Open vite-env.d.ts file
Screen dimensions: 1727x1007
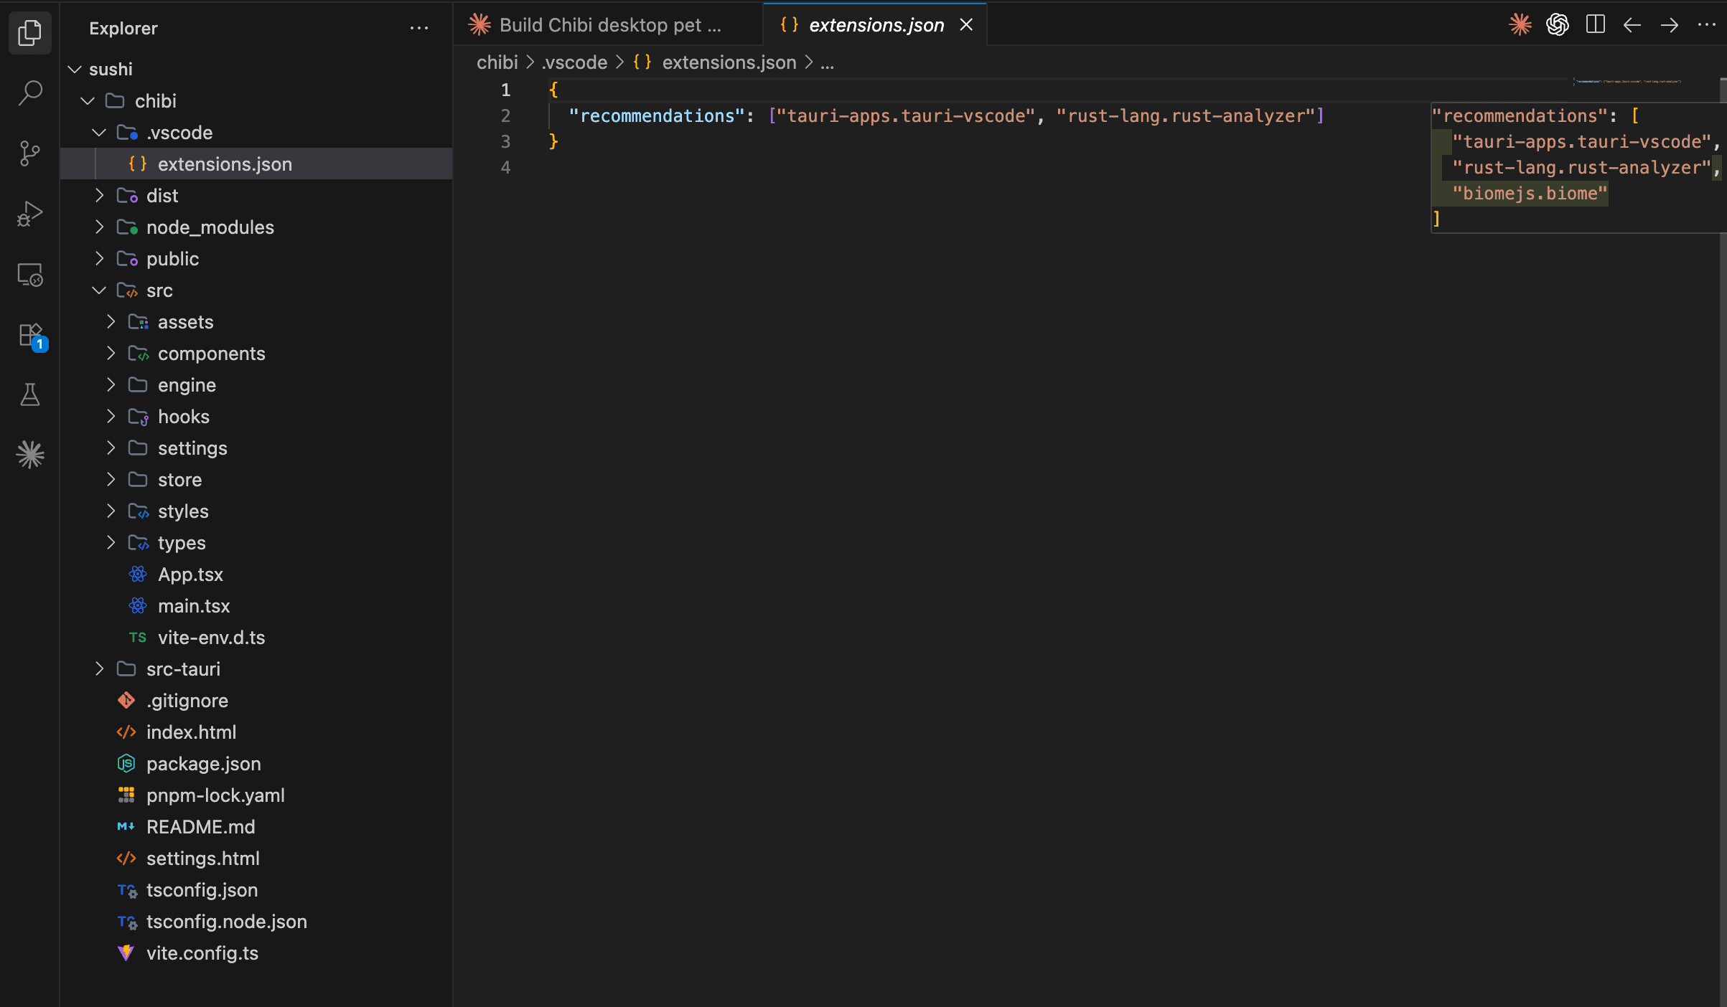click(x=256, y=637)
